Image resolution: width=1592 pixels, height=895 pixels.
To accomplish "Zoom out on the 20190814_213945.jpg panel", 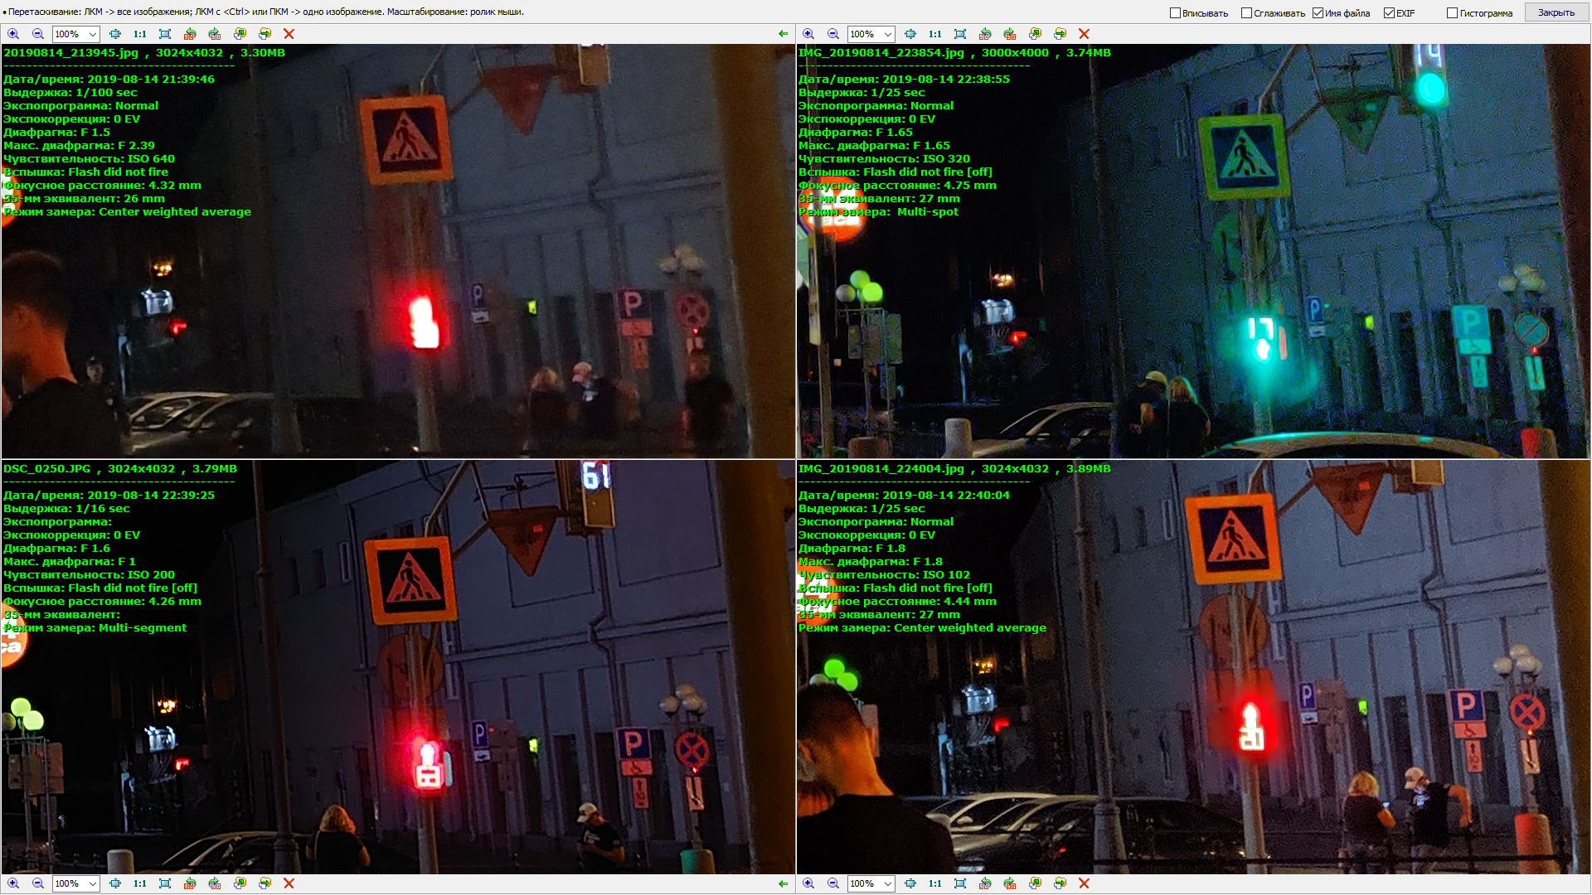I will 37,34.
